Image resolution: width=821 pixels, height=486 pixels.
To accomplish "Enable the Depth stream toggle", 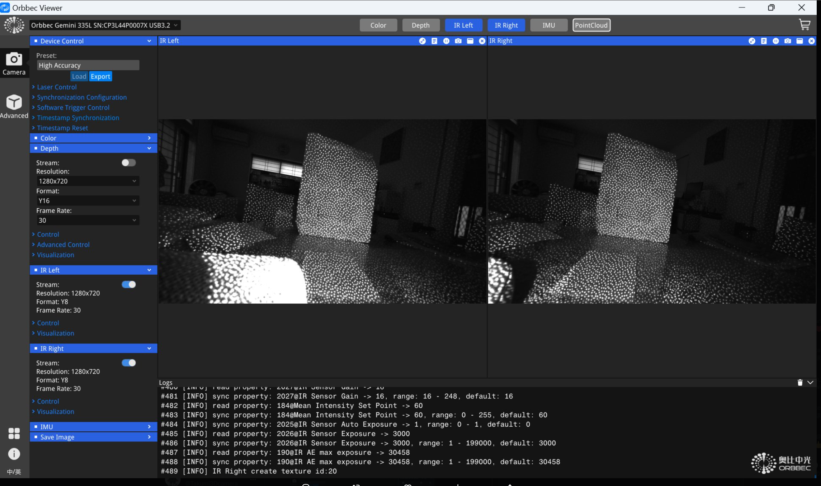I will coord(128,163).
